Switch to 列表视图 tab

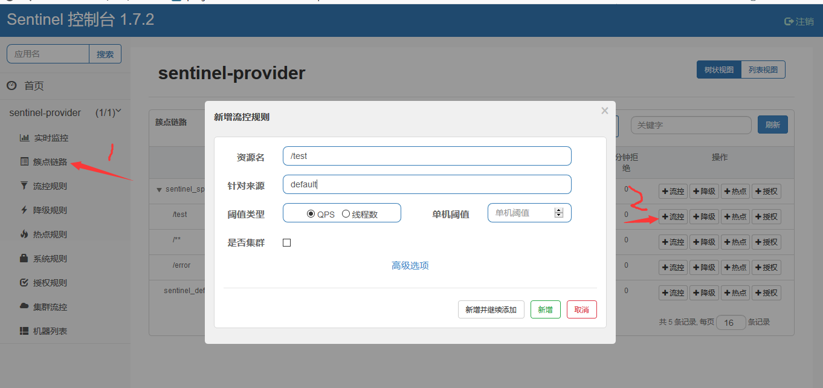763,70
